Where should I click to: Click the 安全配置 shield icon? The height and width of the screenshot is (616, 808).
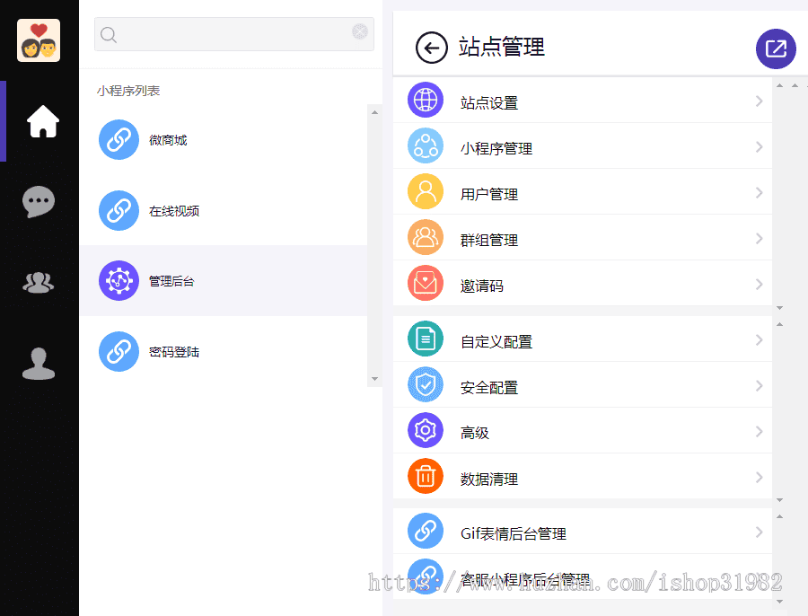pyautogui.click(x=426, y=384)
